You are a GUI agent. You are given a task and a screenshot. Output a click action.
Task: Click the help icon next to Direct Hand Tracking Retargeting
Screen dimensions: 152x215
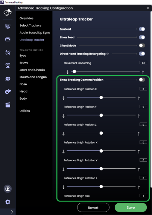tap(108, 54)
